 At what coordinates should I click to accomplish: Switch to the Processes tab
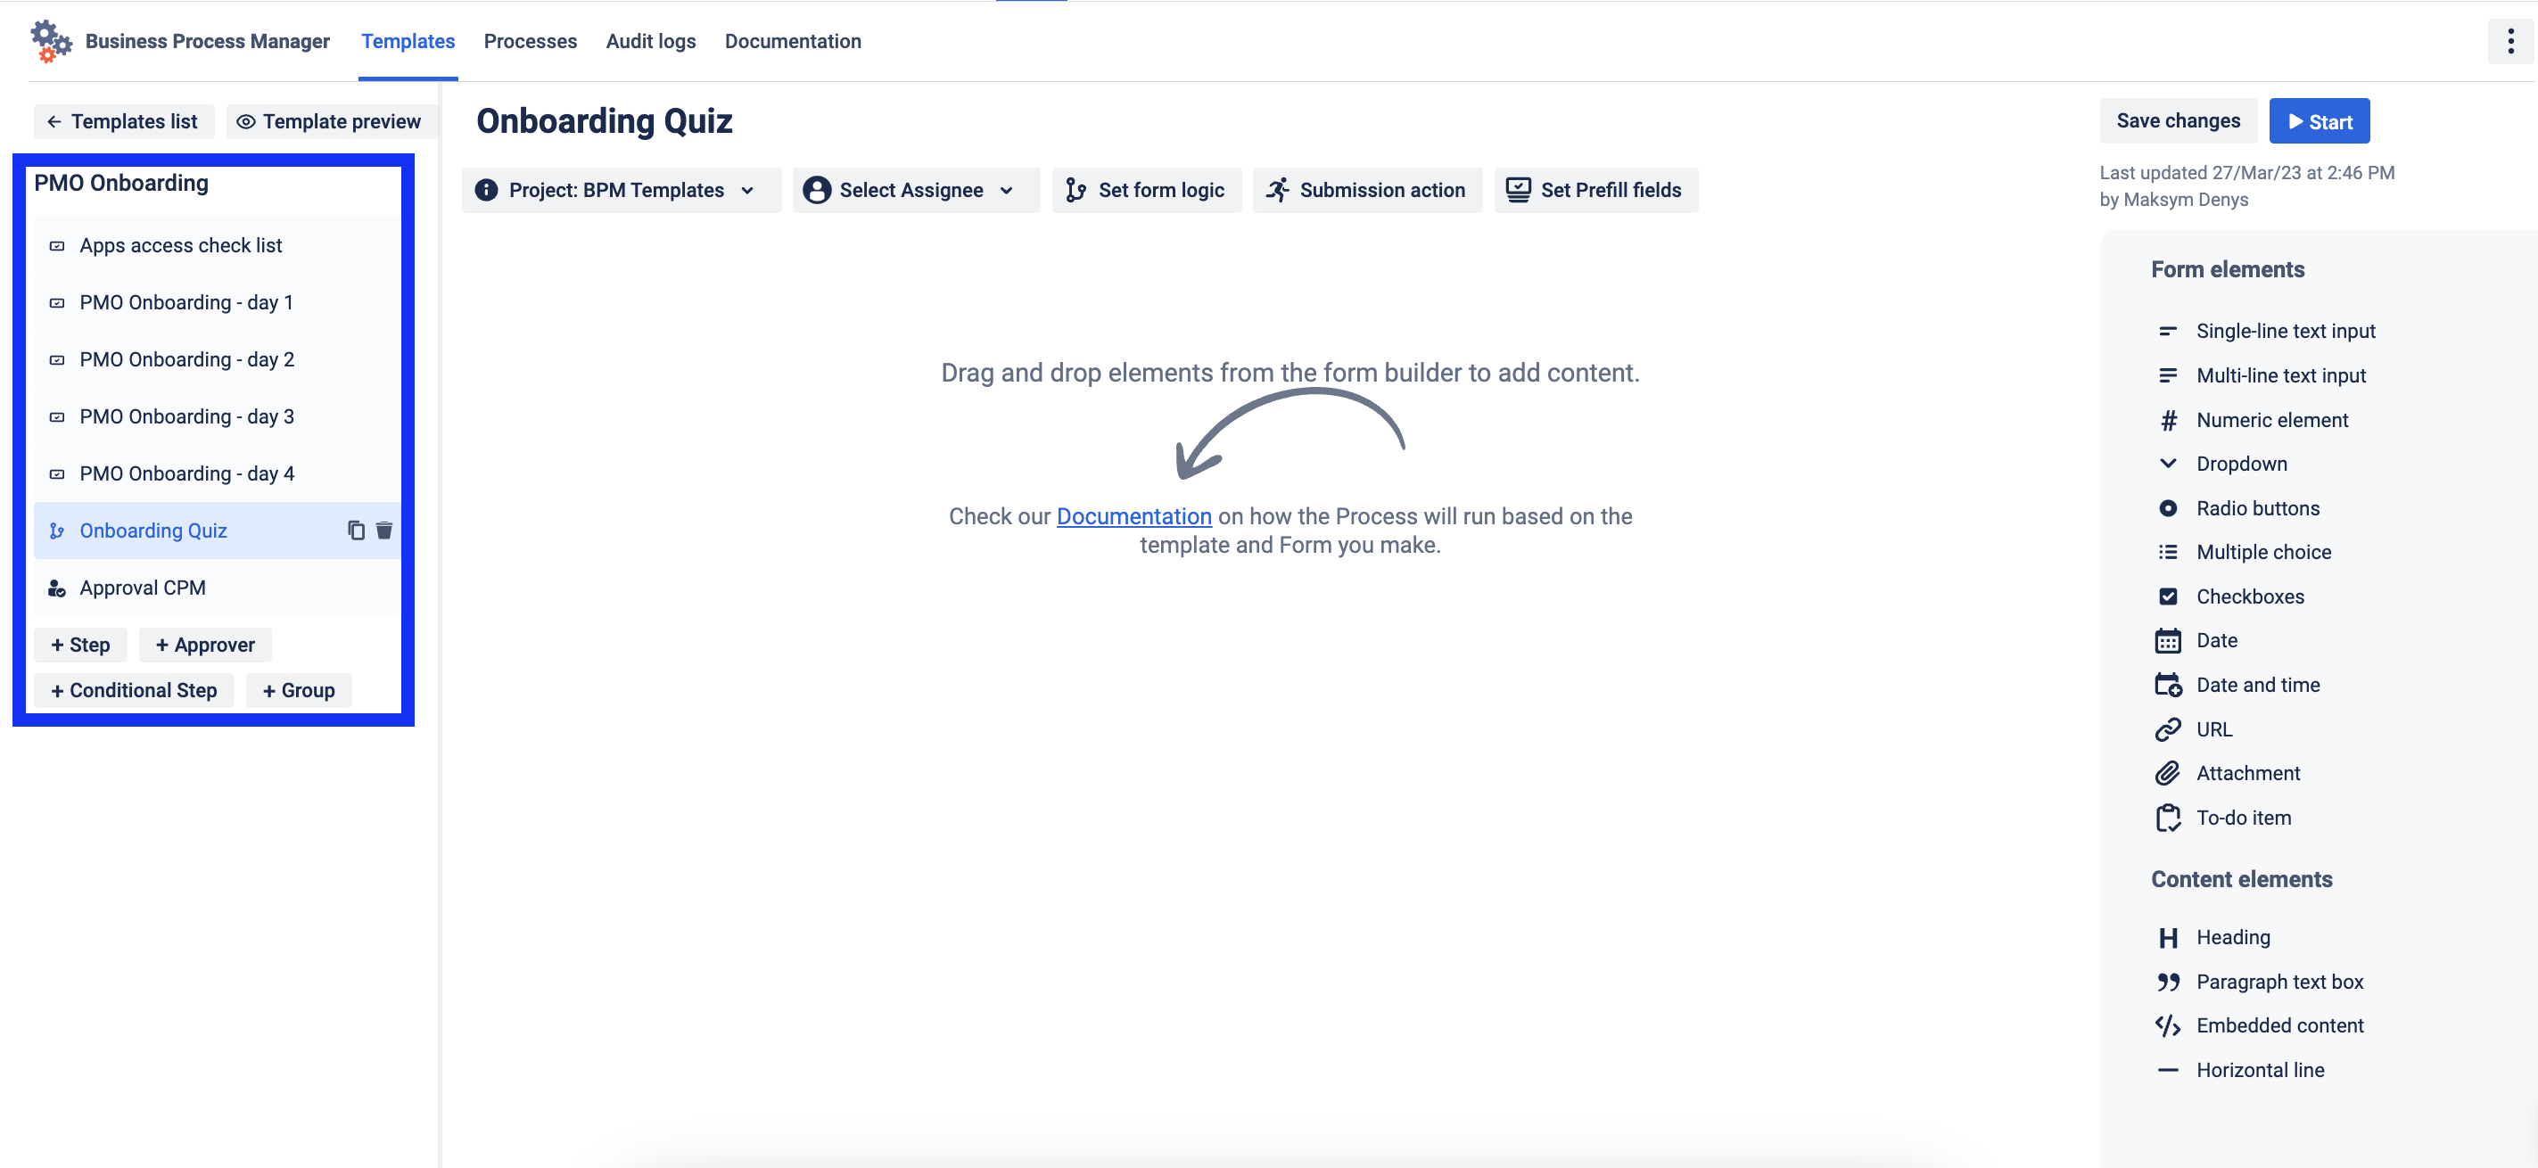point(530,41)
